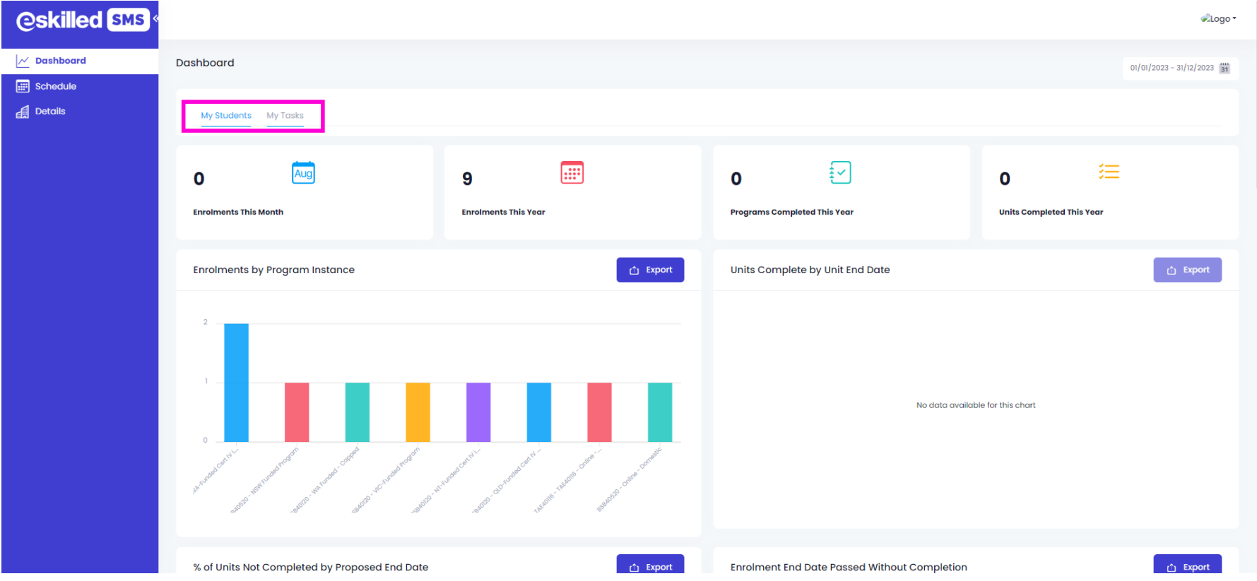This screenshot has width=1257, height=581.
Task: Open Schedule in the sidebar
Action: point(80,86)
